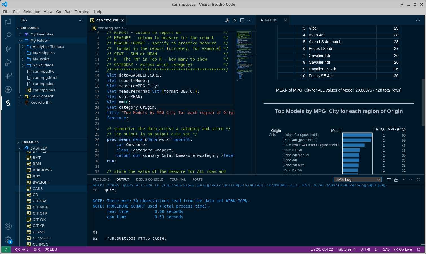Open Extensions view in activity bar
The image size is (426, 254).
tap(8, 76)
